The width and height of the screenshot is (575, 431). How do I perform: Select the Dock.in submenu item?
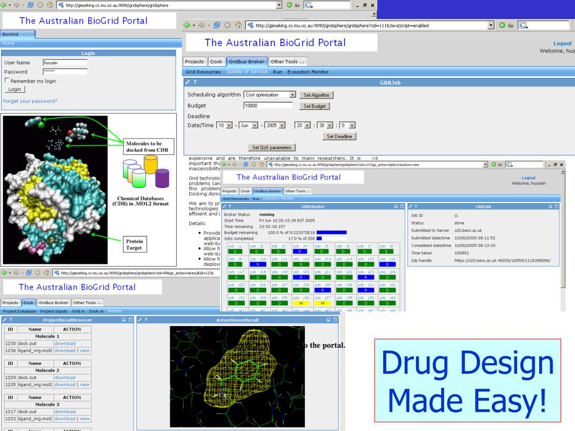coord(96,311)
